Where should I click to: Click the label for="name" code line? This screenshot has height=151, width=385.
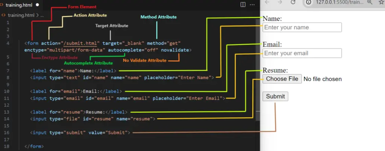[73, 71]
